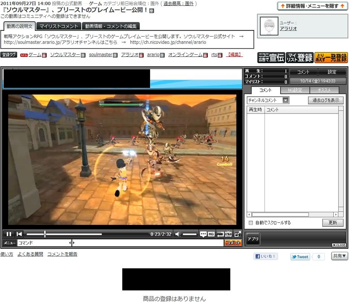
Task: Click the コメント column header in list
Action: click(302, 110)
